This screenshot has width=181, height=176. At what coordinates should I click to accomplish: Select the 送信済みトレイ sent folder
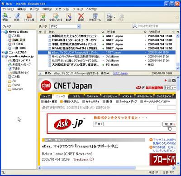coord(20,73)
